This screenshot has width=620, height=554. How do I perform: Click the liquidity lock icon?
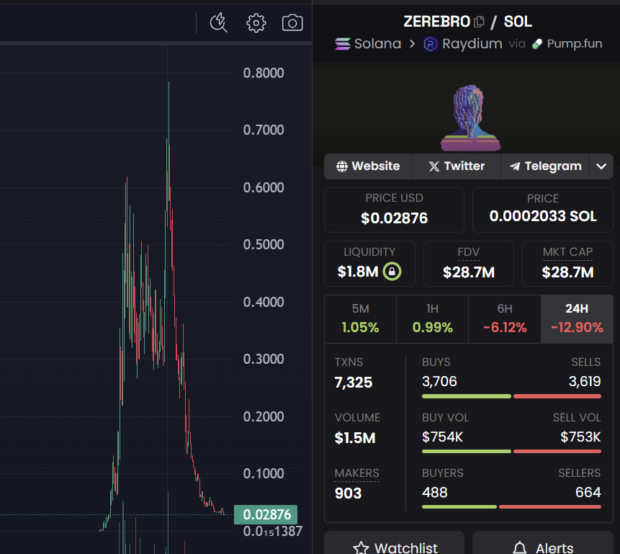392,272
